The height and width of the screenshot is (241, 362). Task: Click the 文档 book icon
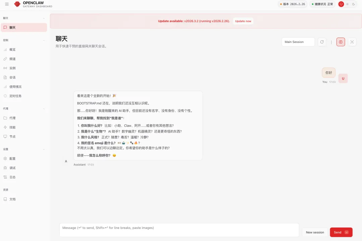[x=5, y=199]
